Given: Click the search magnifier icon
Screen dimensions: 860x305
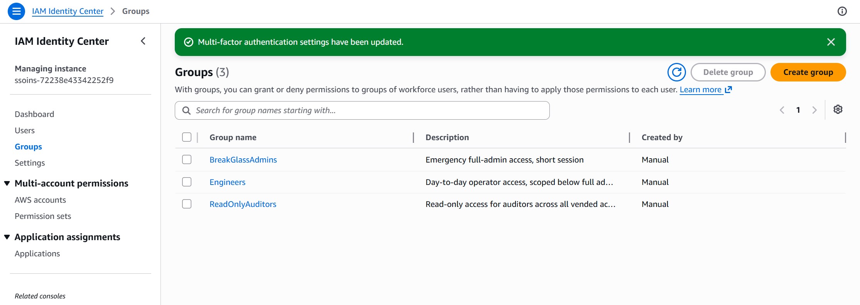Looking at the screenshot, I should (x=186, y=110).
